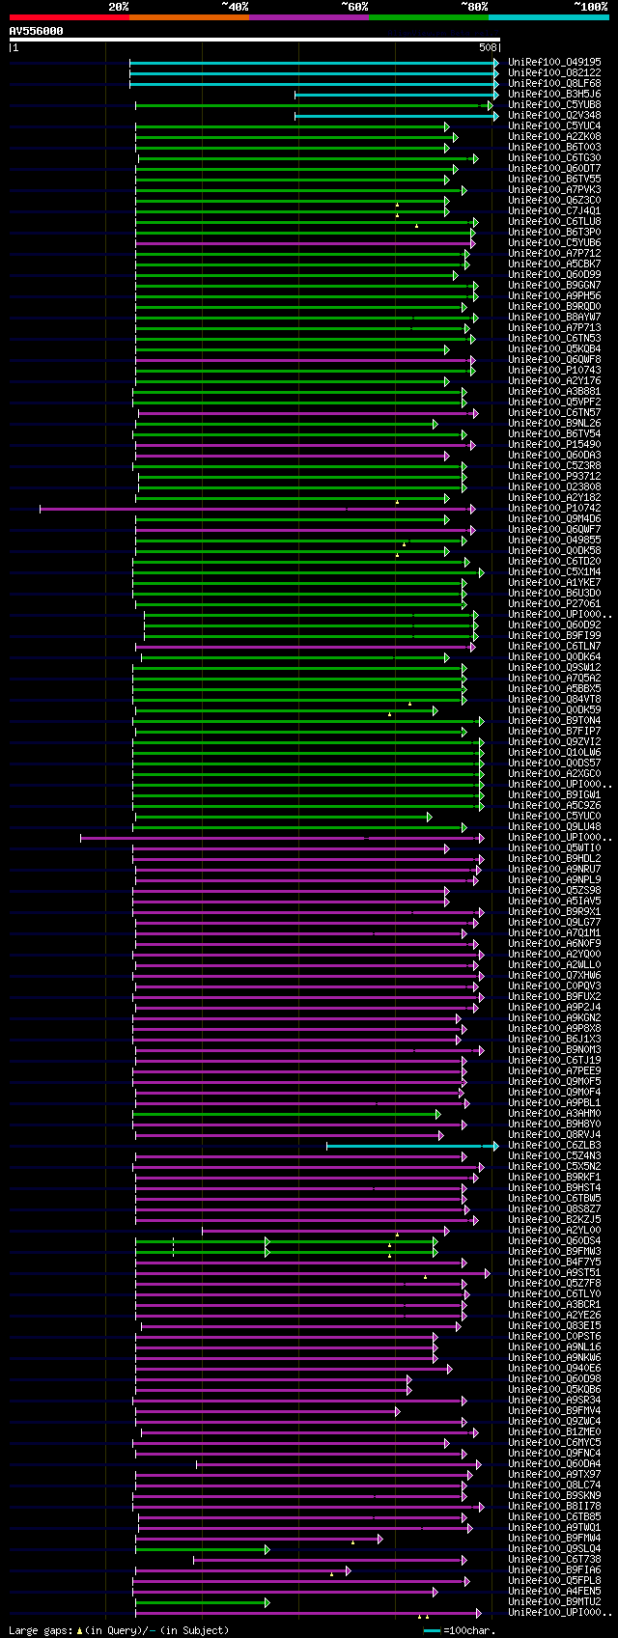
Task: Select the UniRef100_A9PBL1 label
Action: (x=554, y=1103)
